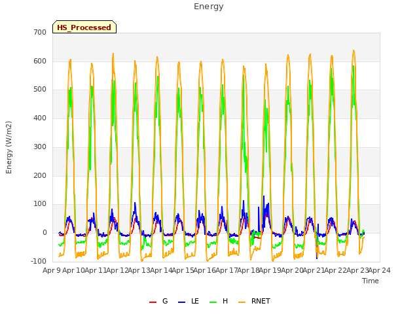The width and height of the screenshot is (419, 314).
Task: Click the 200 y-axis tick label
Action: point(40,175)
